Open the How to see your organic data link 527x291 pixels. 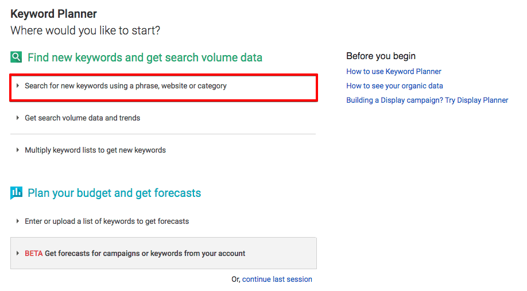coord(394,86)
